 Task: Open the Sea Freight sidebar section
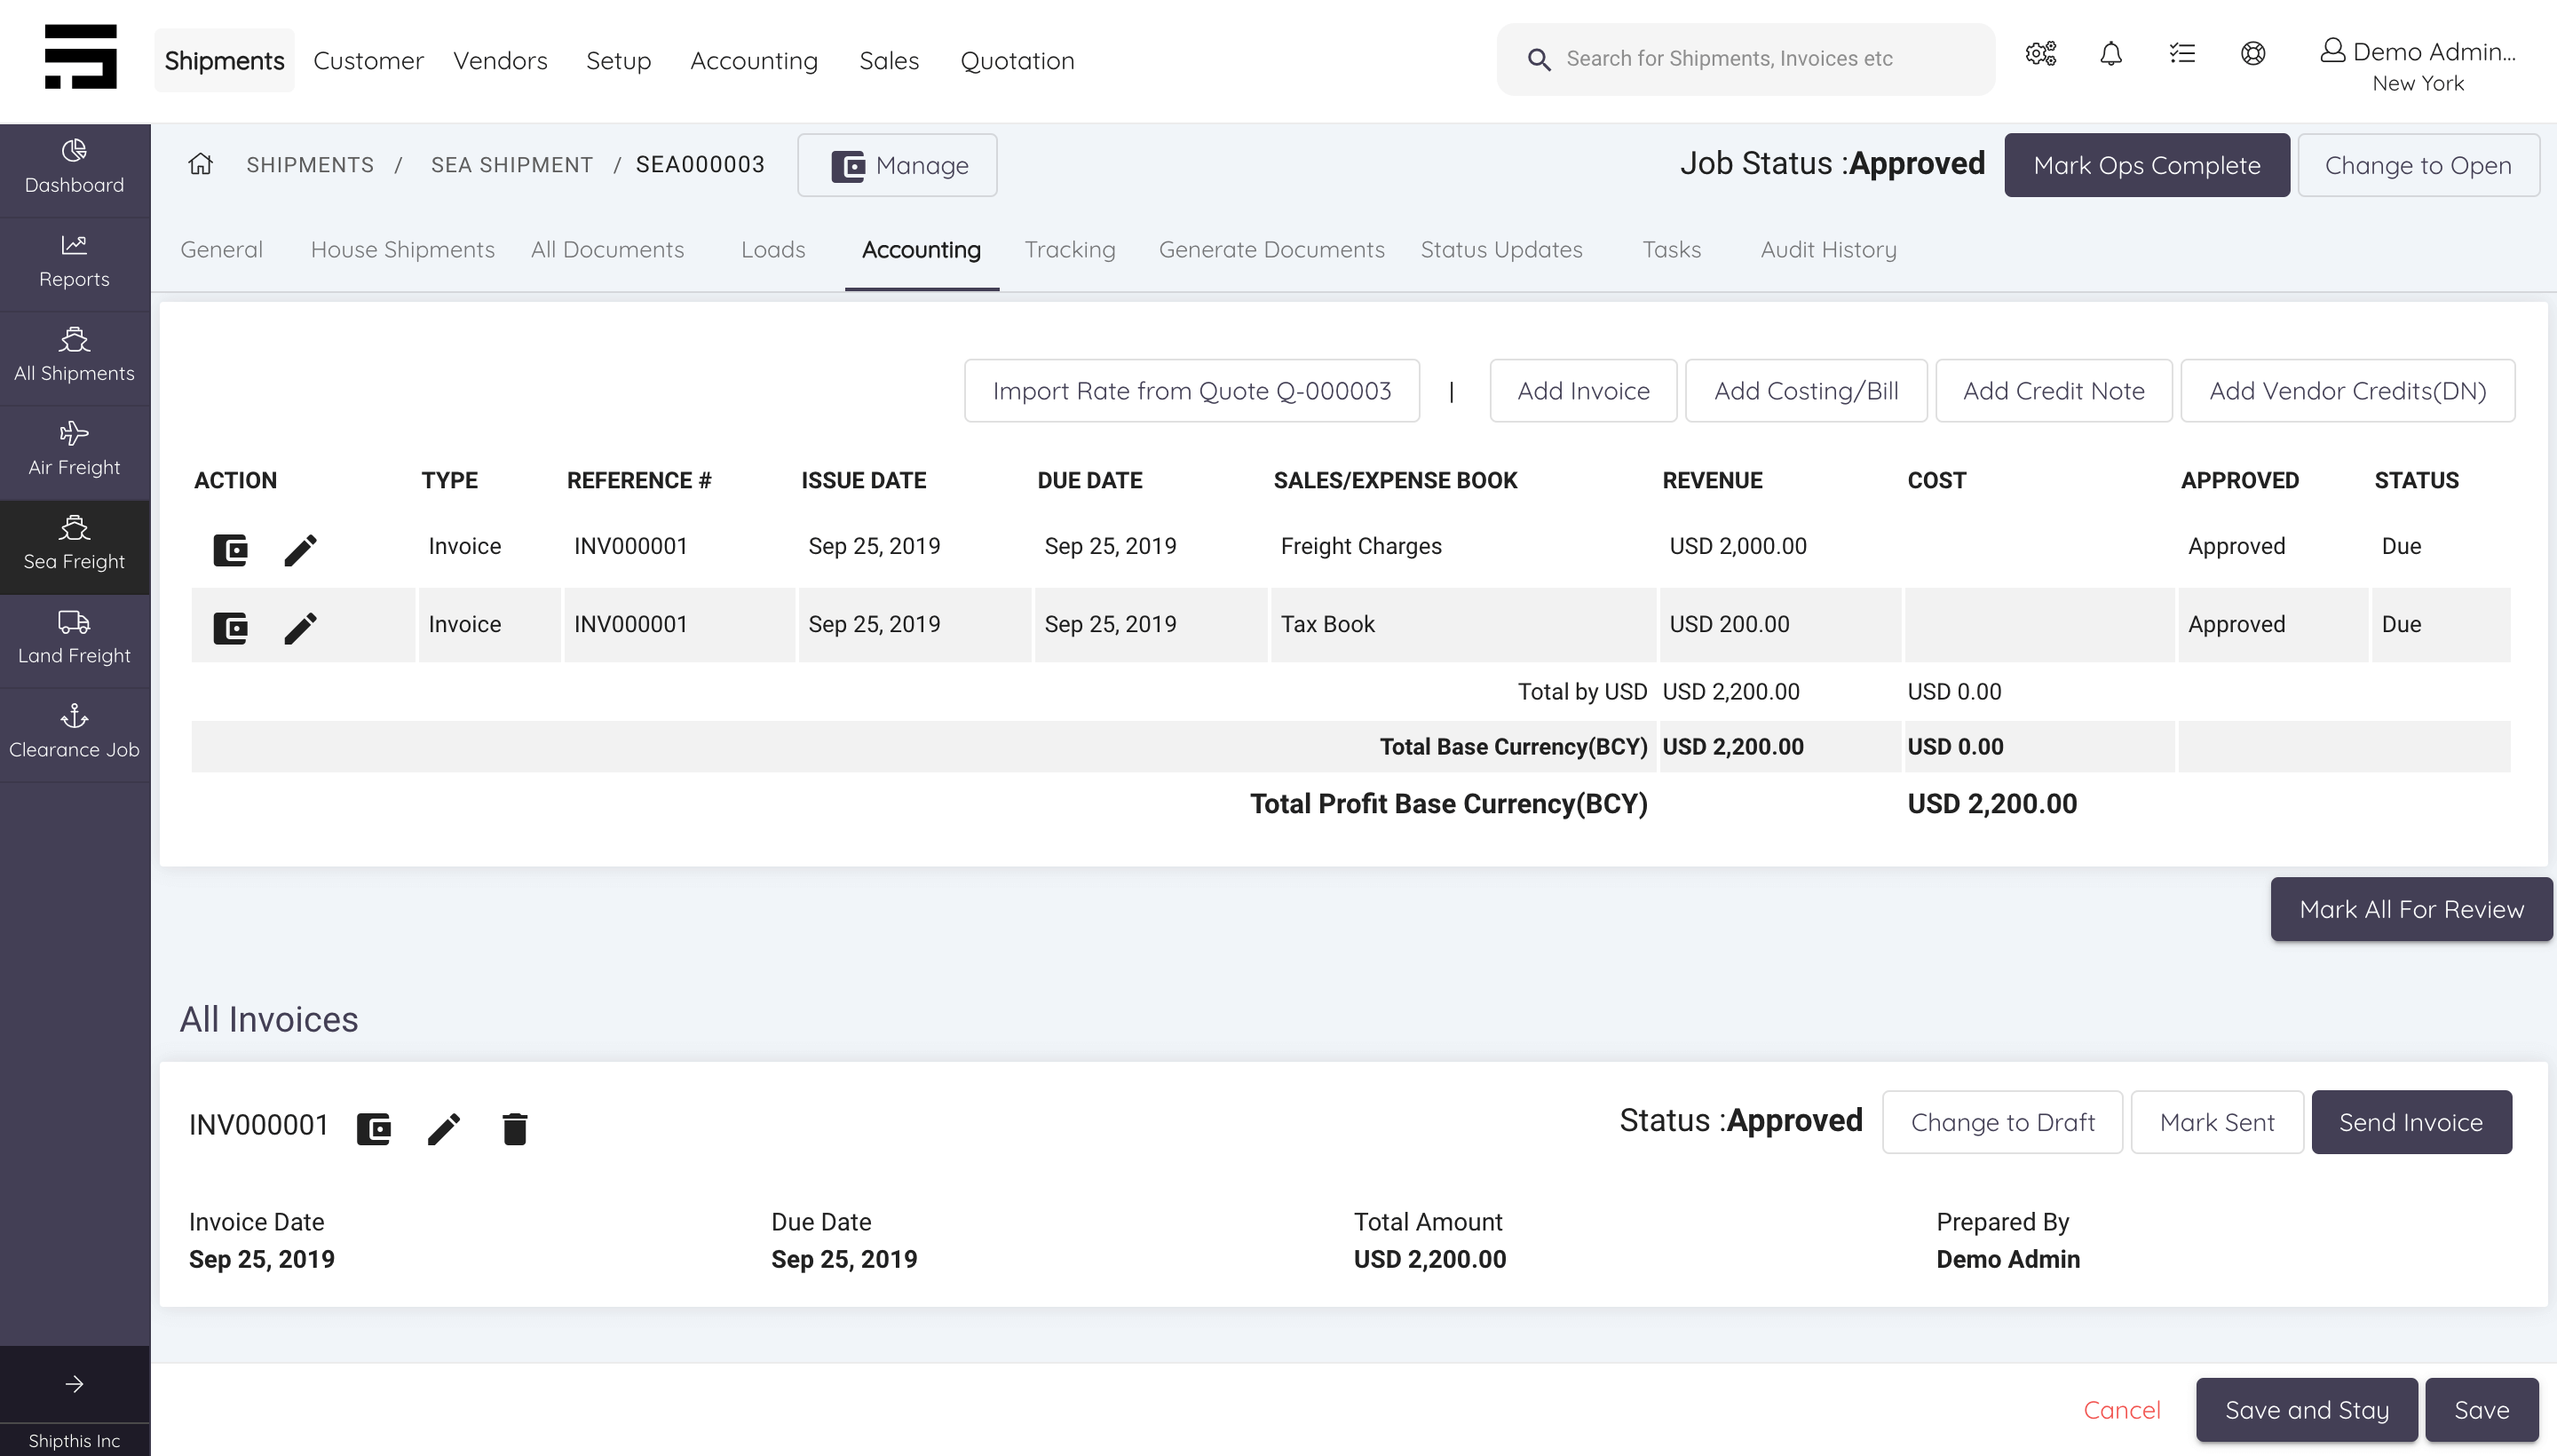(74, 545)
